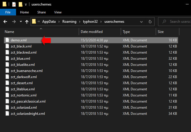Viewport: 191px width, 132px height.
Task: Switch to the View ribbon tab
Action: [58, 12]
